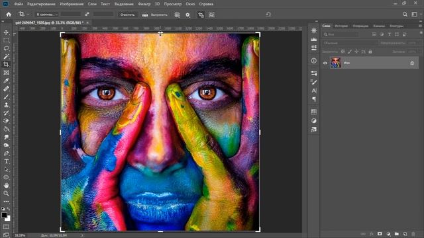The height and width of the screenshot is (238, 424).
Task: Select the Zoom tool
Action: [x=6, y=194]
